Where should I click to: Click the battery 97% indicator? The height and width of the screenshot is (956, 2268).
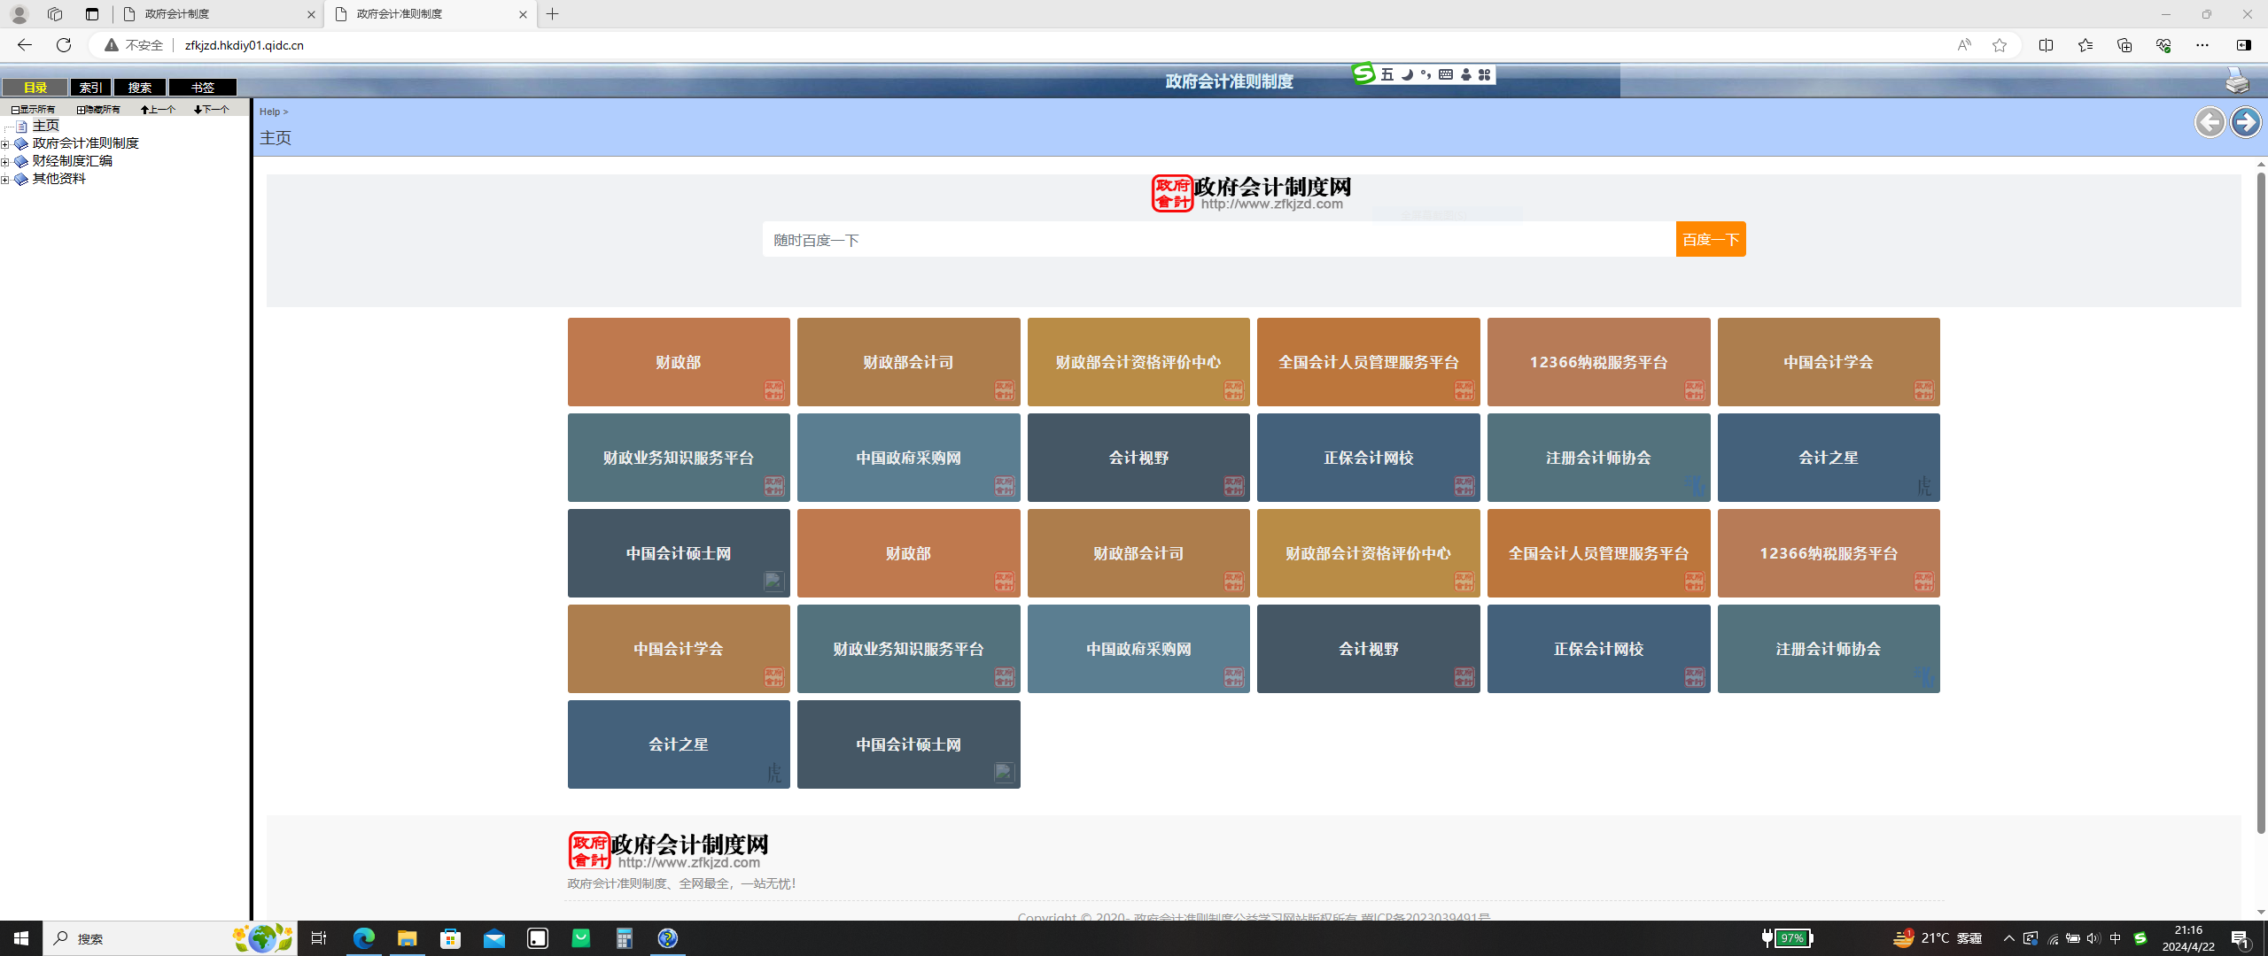tap(1788, 938)
